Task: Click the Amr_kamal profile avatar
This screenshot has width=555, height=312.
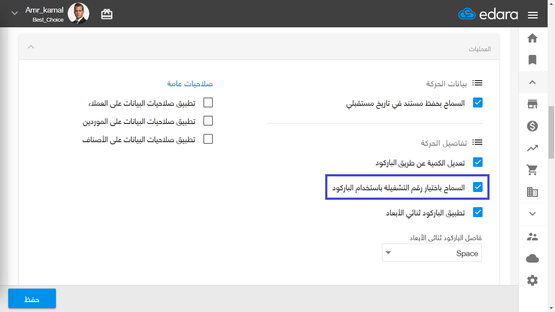Action: [x=79, y=13]
